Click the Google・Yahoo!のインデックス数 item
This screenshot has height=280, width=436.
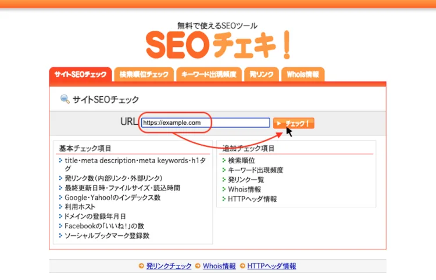click(113, 198)
